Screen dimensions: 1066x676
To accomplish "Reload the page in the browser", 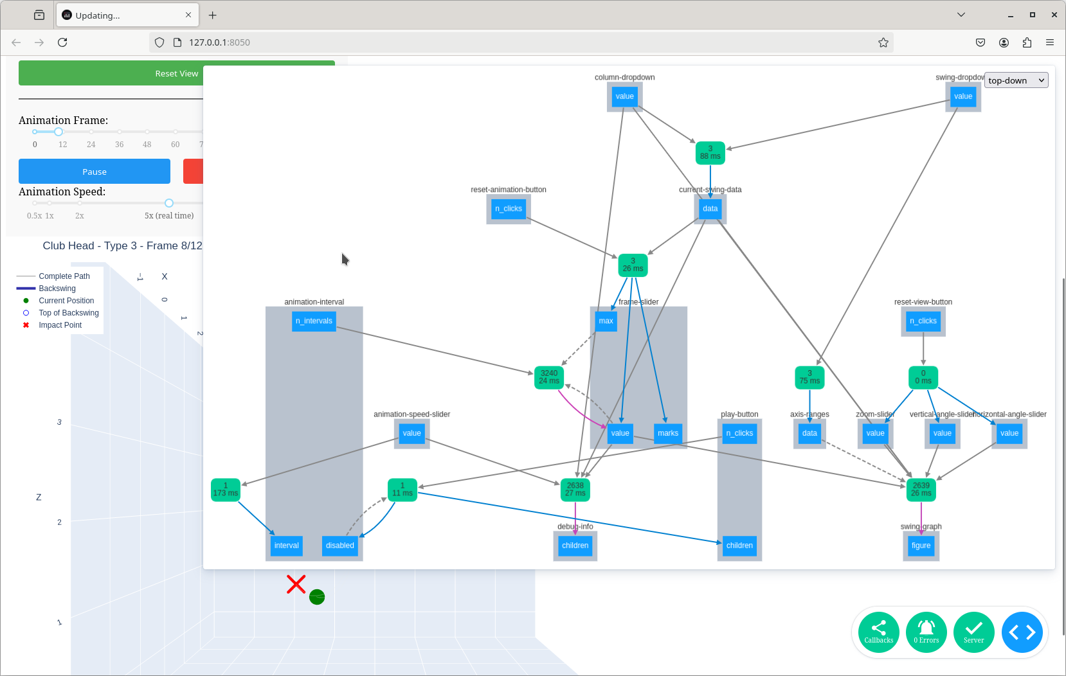I will 62,42.
